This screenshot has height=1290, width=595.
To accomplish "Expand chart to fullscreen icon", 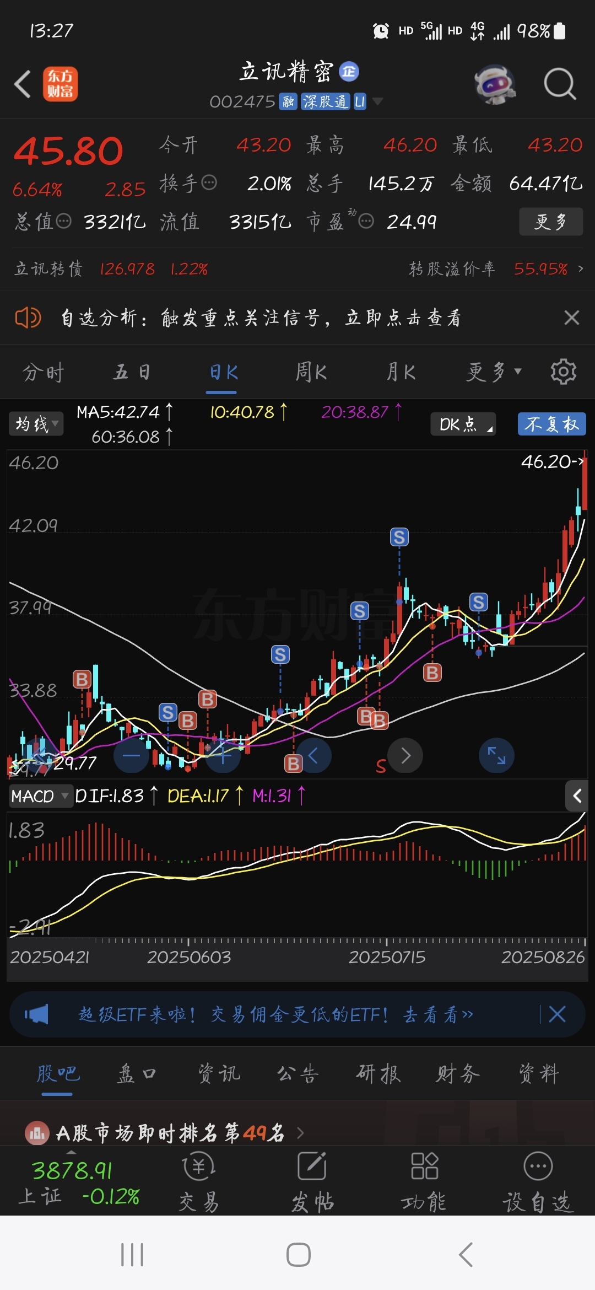I will click(x=496, y=755).
